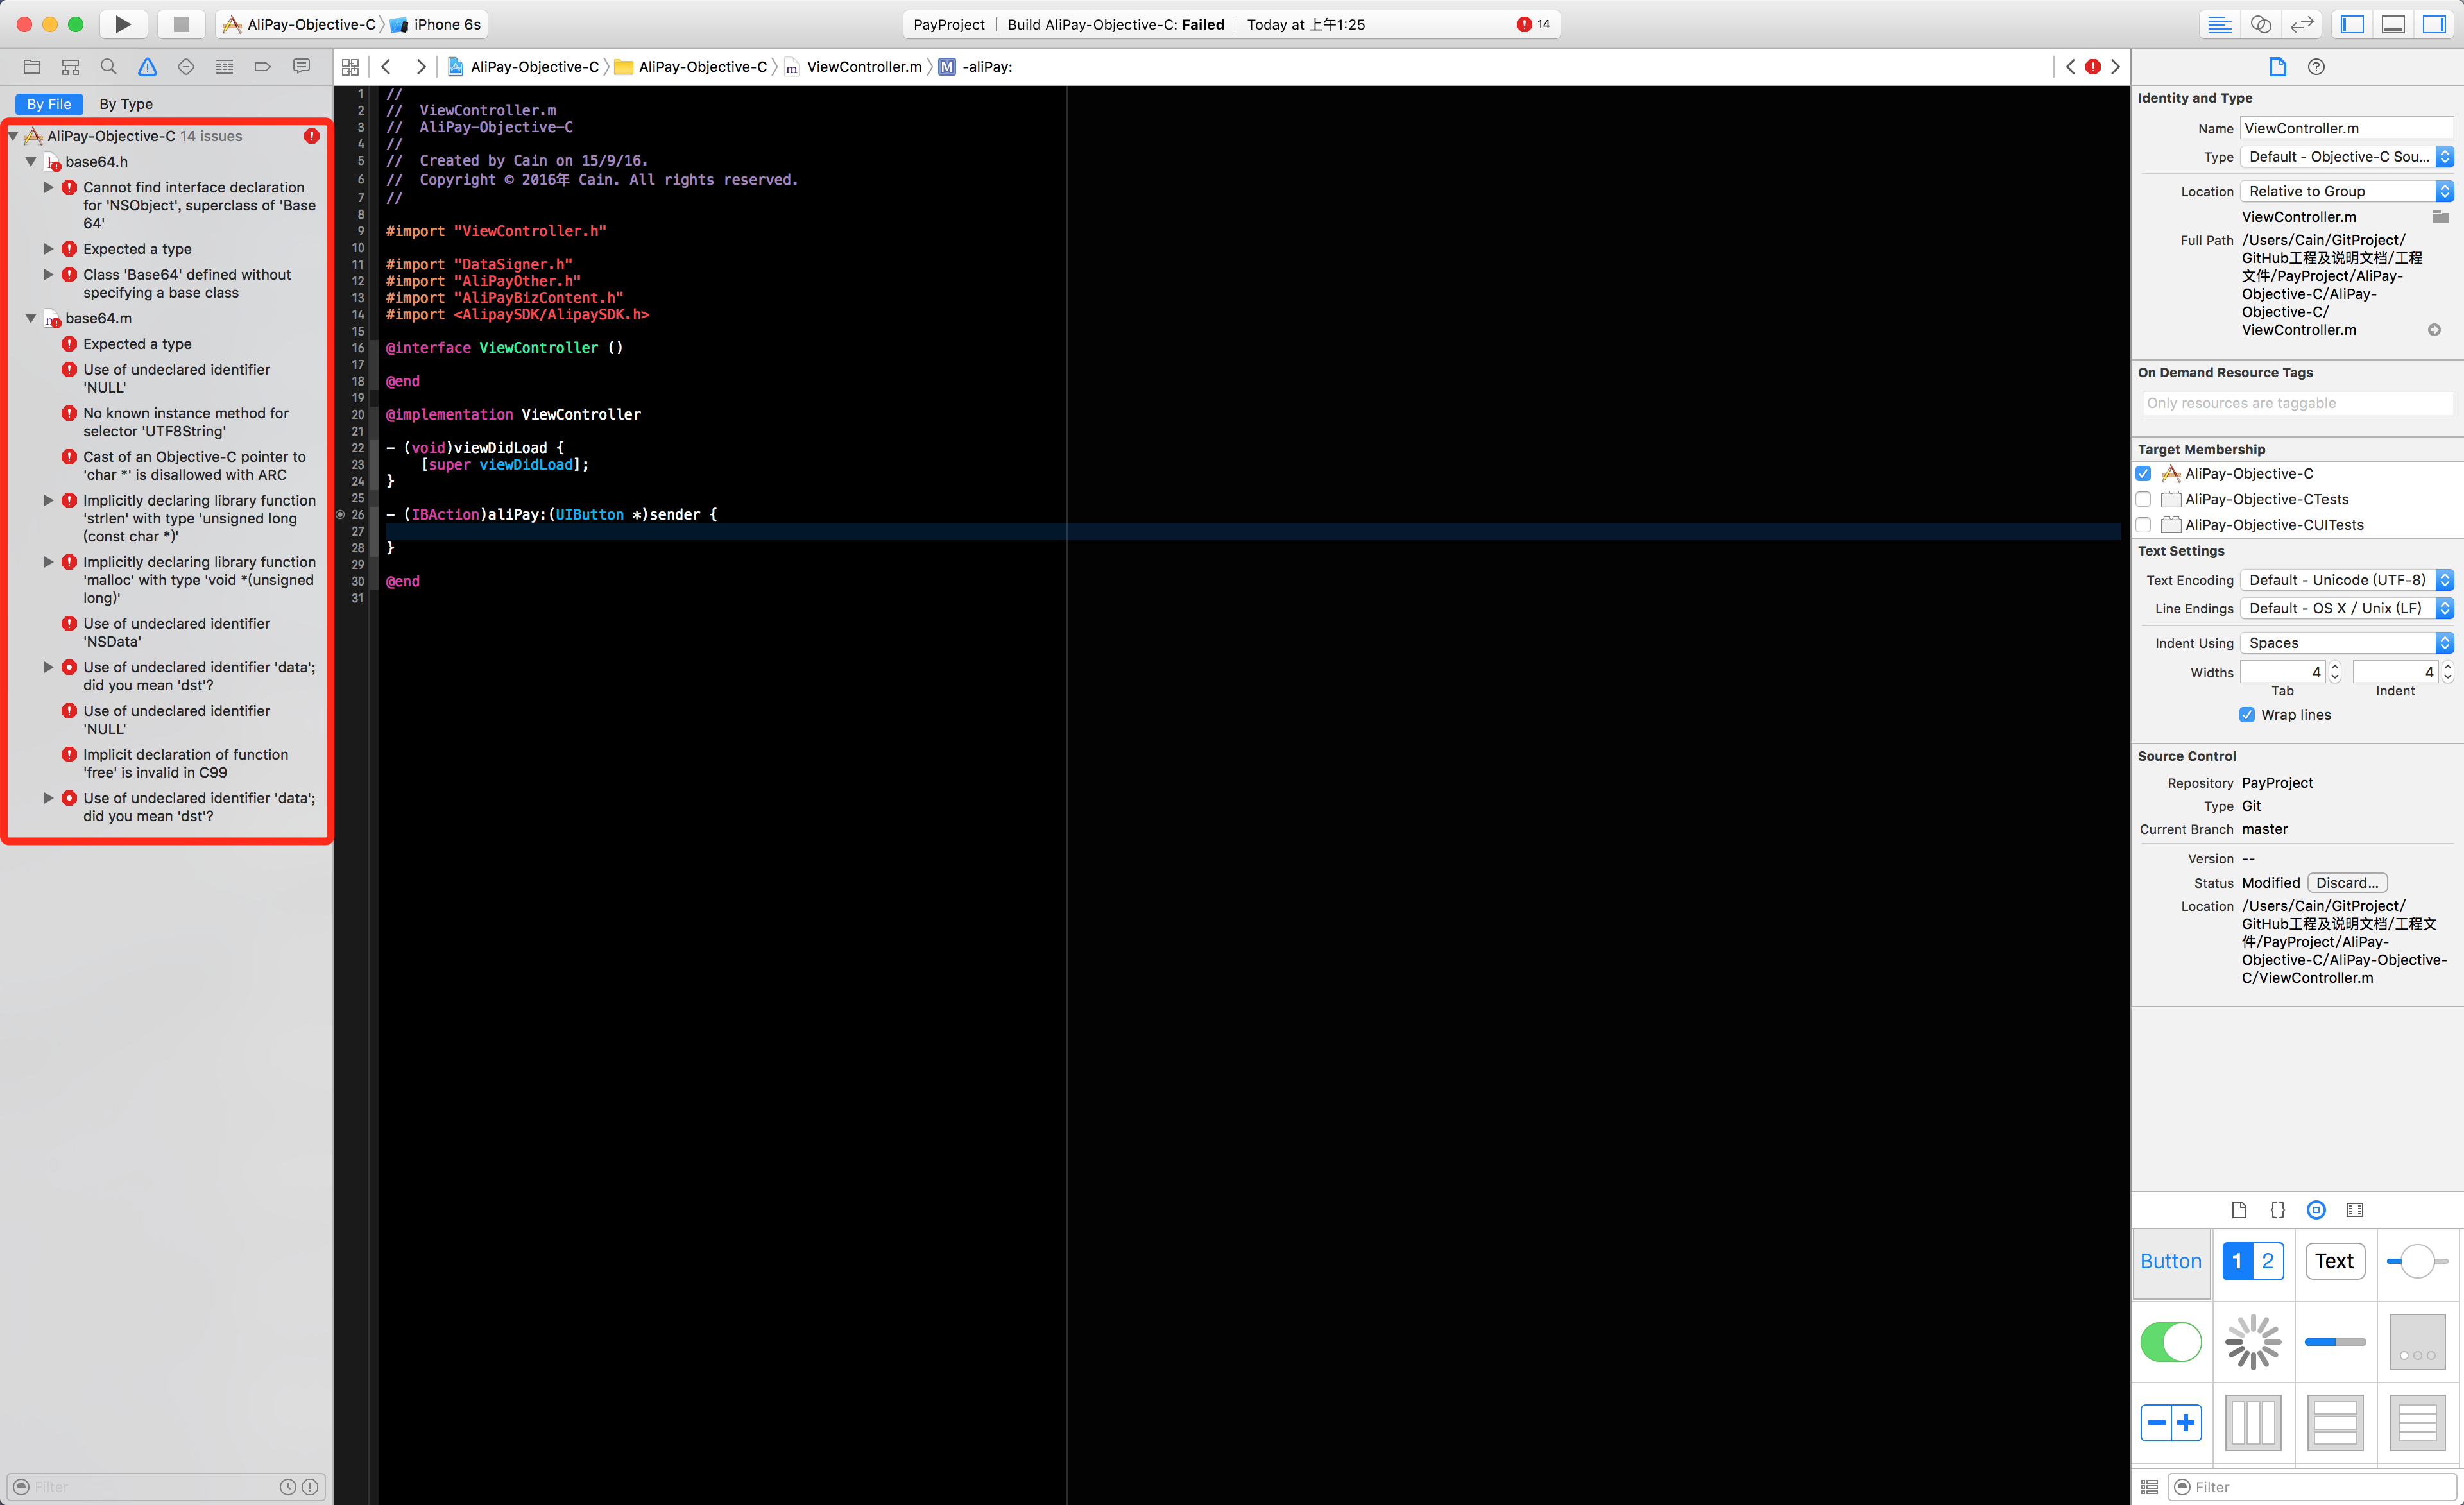Select the By File tab
Viewport: 2464px width, 1505px height.
coord(49,104)
